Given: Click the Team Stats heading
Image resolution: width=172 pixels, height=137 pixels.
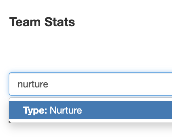Looking at the screenshot, I should pyautogui.click(x=42, y=22).
